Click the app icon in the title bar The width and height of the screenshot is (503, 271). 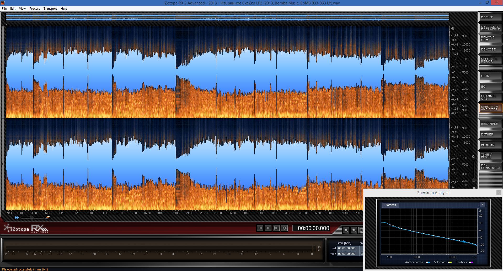[3, 3]
